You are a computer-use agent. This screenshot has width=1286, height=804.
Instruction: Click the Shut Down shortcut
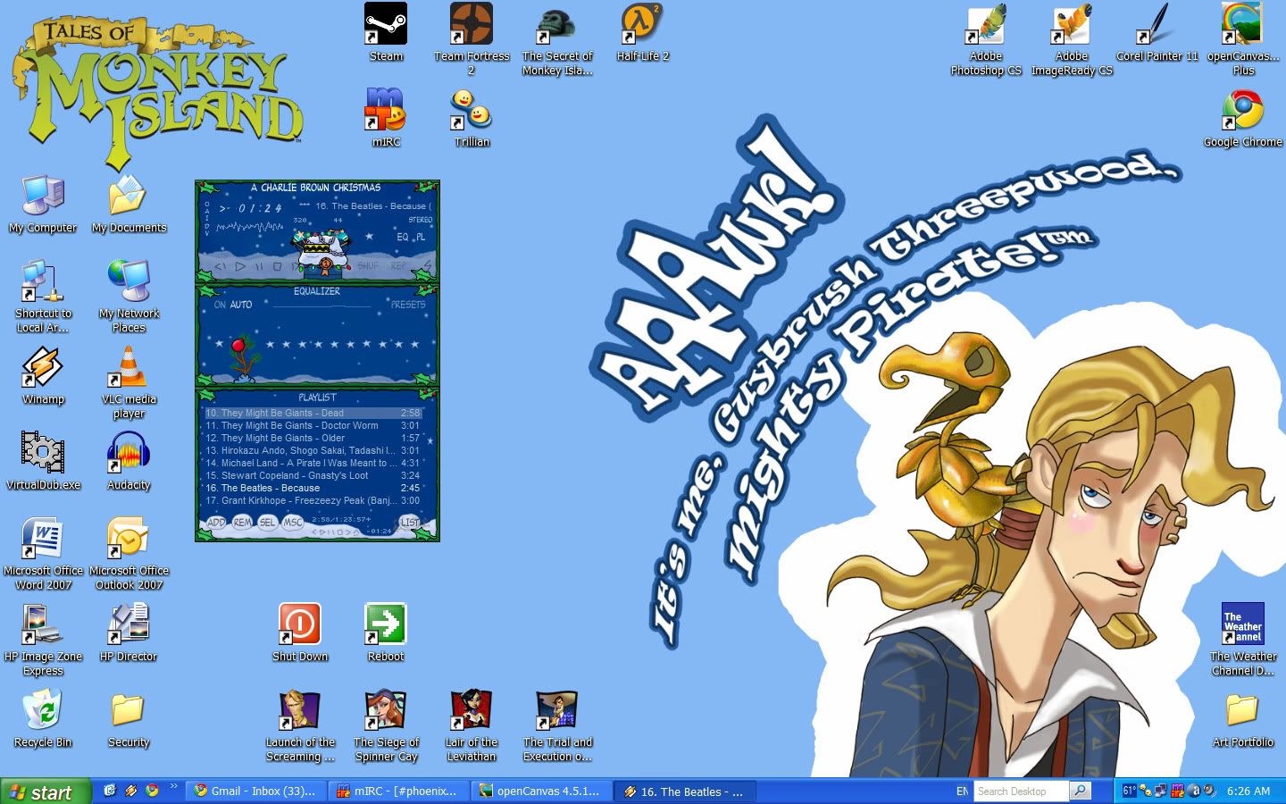(x=300, y=633)
